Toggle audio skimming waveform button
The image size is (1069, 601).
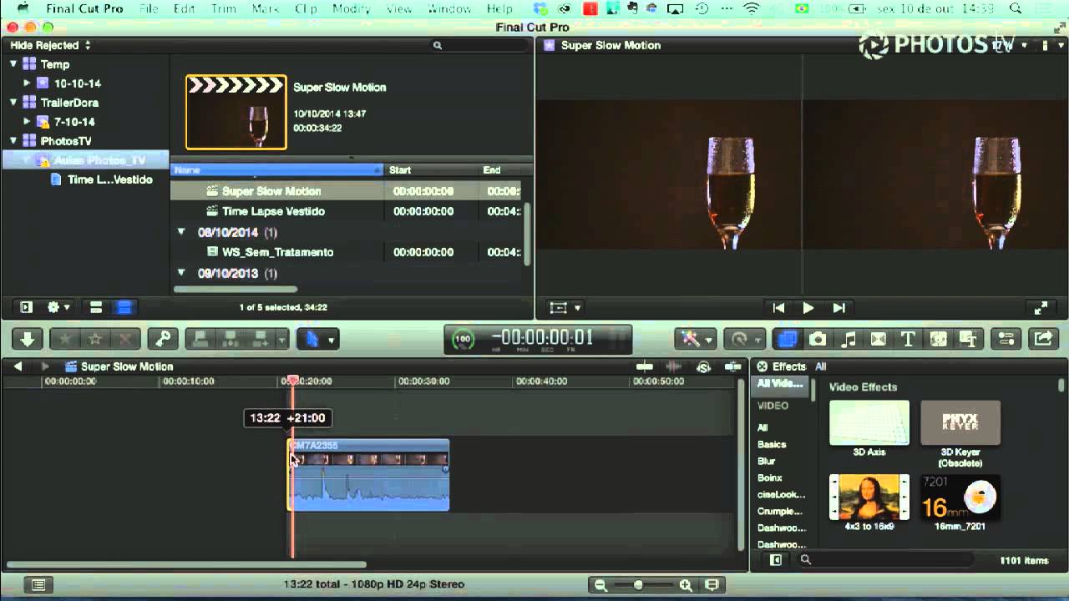pos(673,366)
